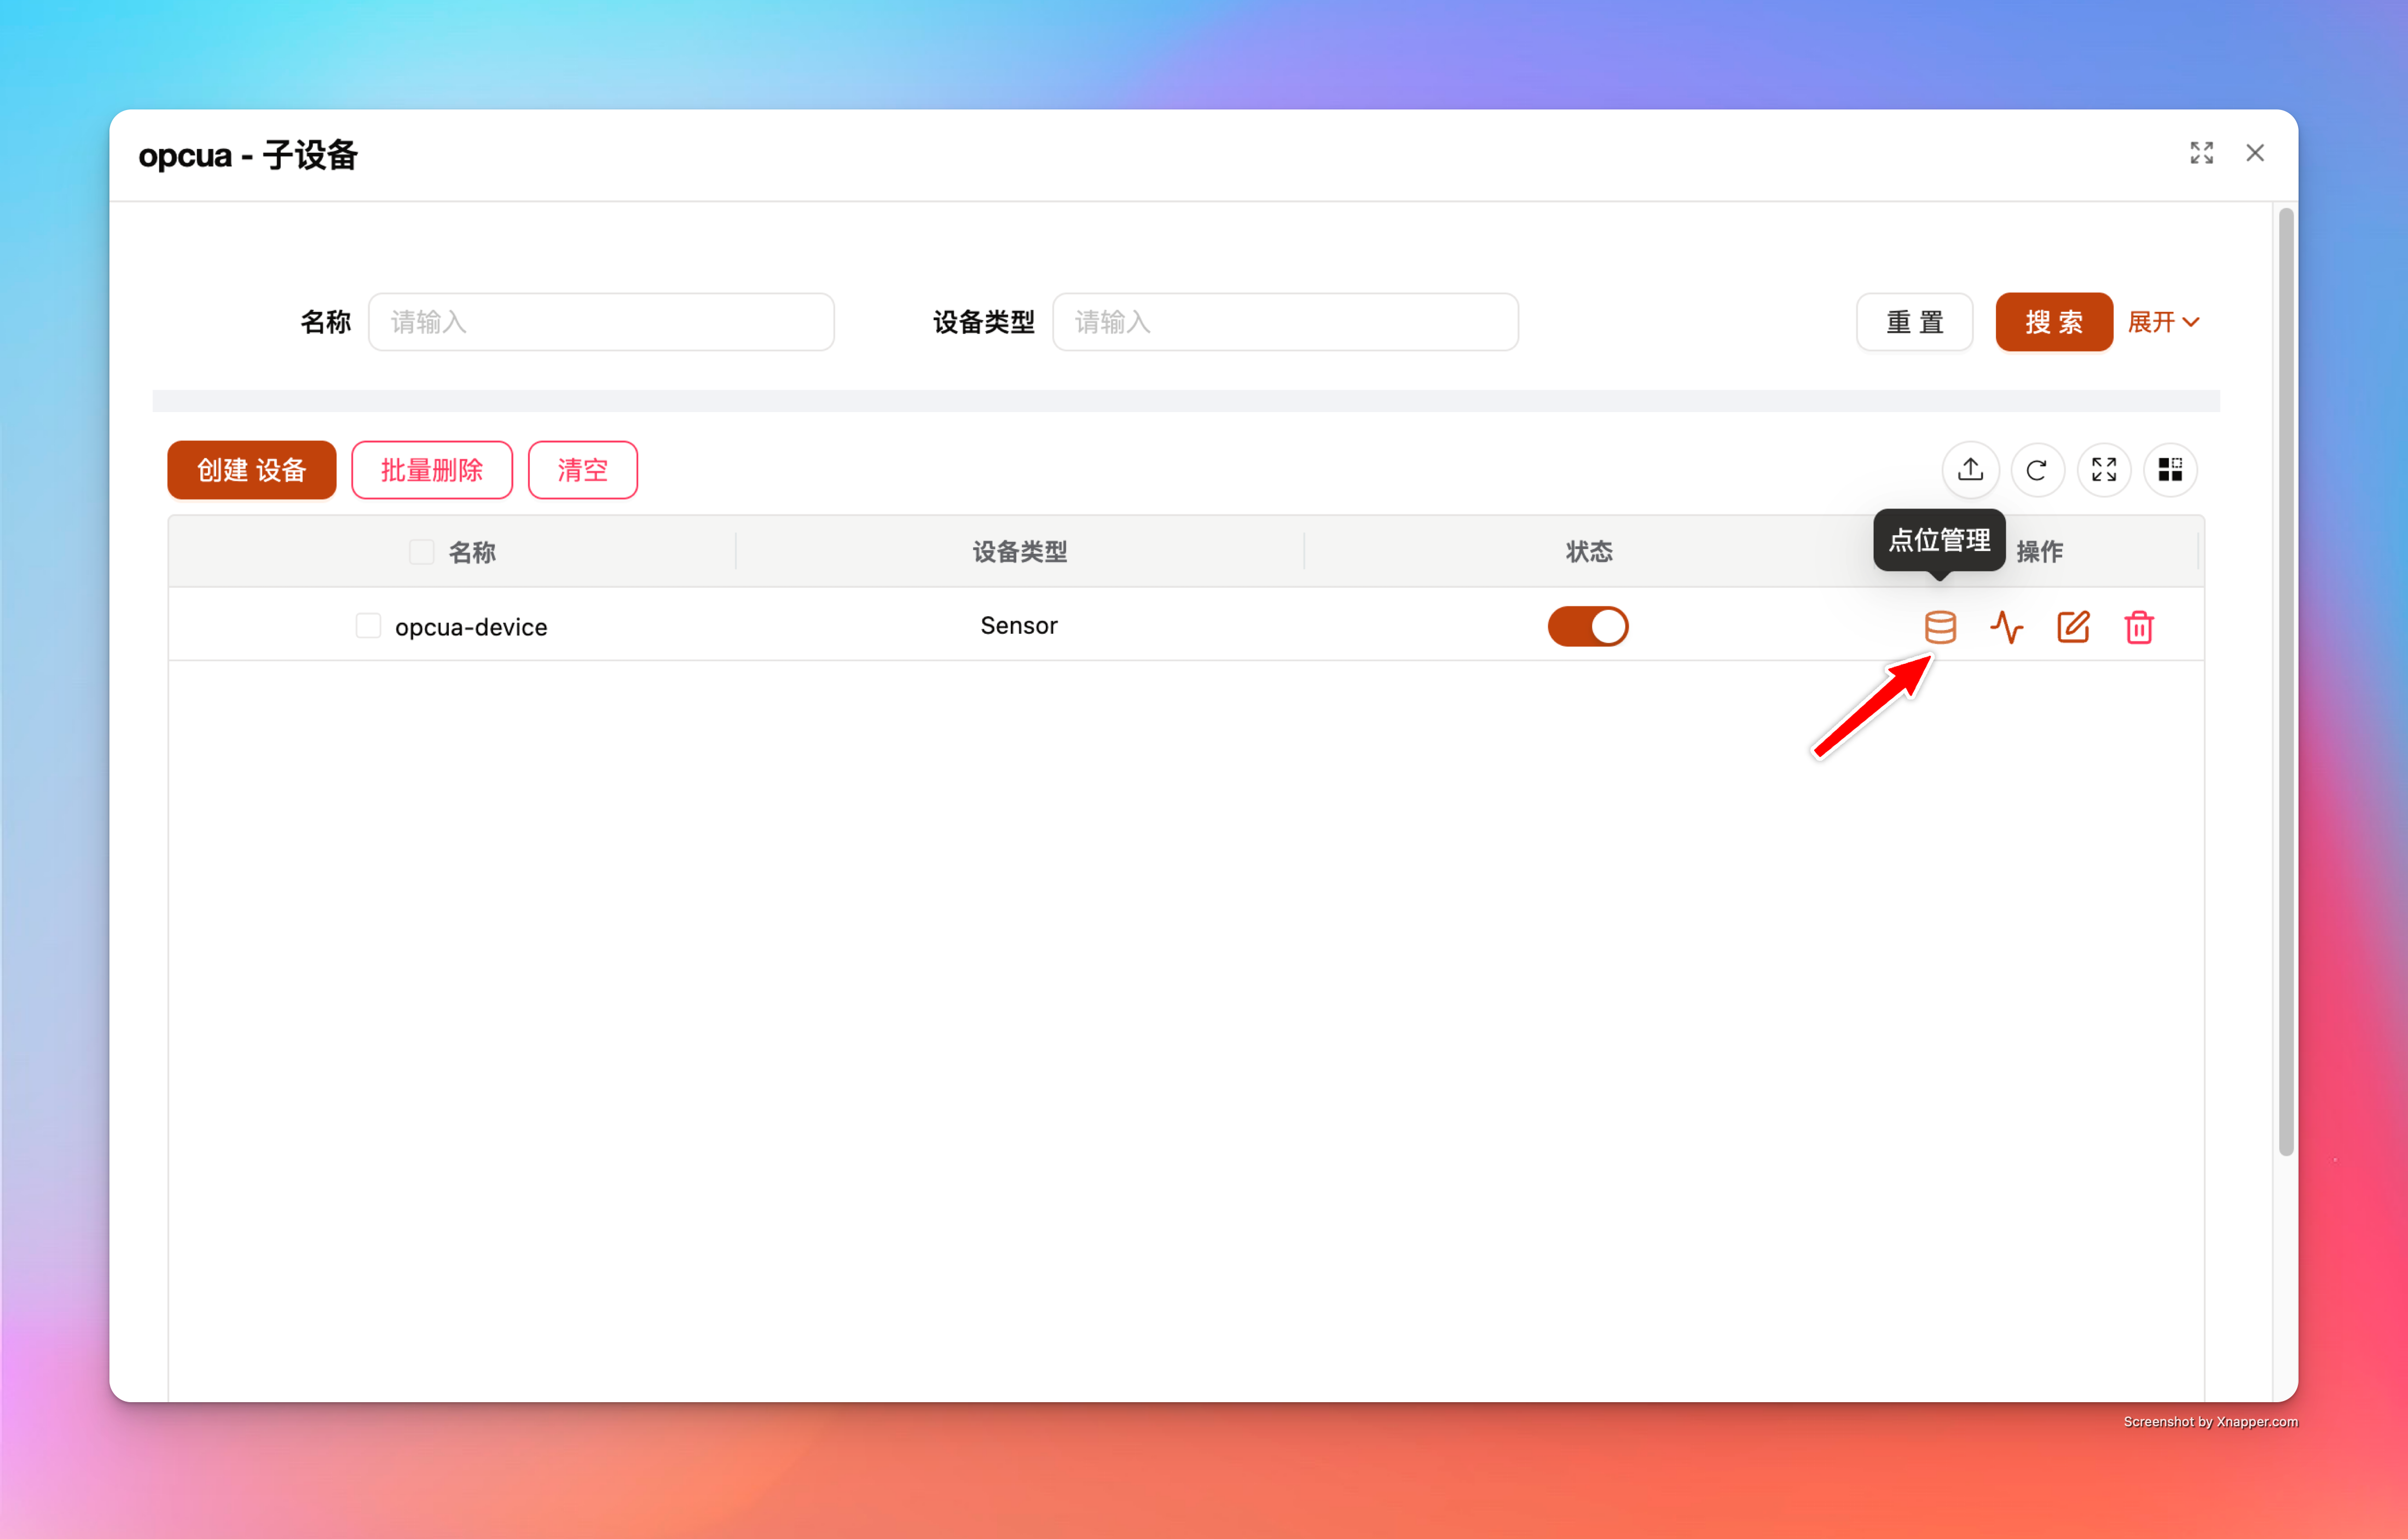Click the 创建 设备 button
Image resolution: width=2408 pixels, height=1539 pixels.
[251, 469]
